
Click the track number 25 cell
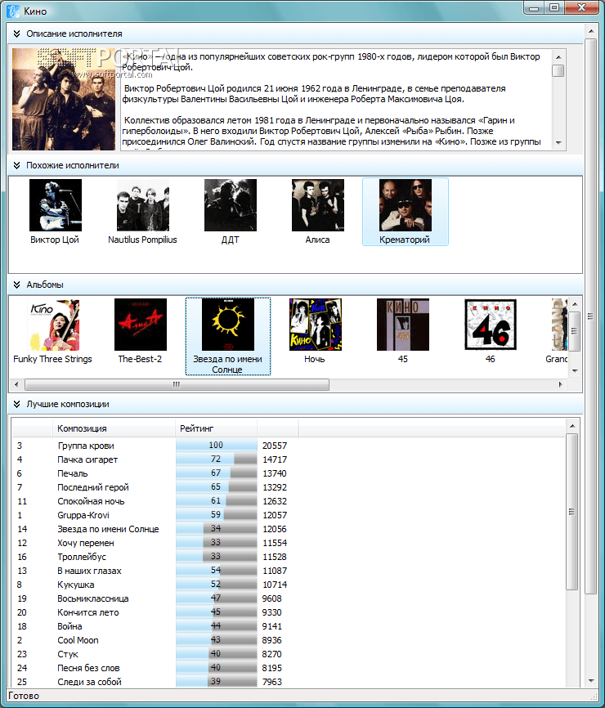pos(22,683)
